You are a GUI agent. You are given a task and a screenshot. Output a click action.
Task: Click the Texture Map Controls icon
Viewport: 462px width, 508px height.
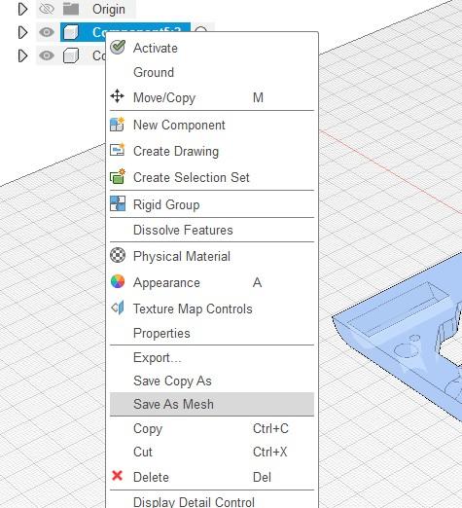(x=118, y=308)
